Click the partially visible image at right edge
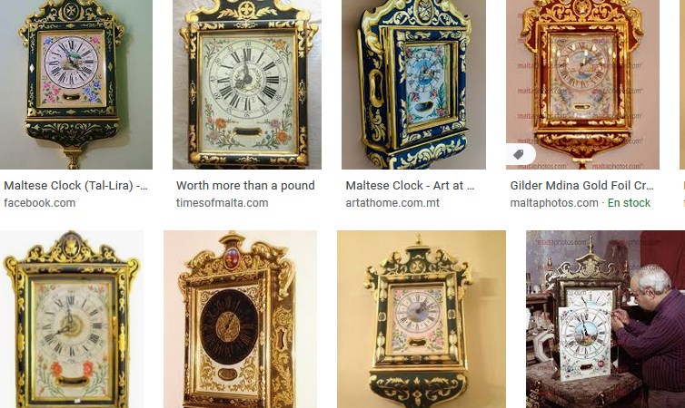 682,84
